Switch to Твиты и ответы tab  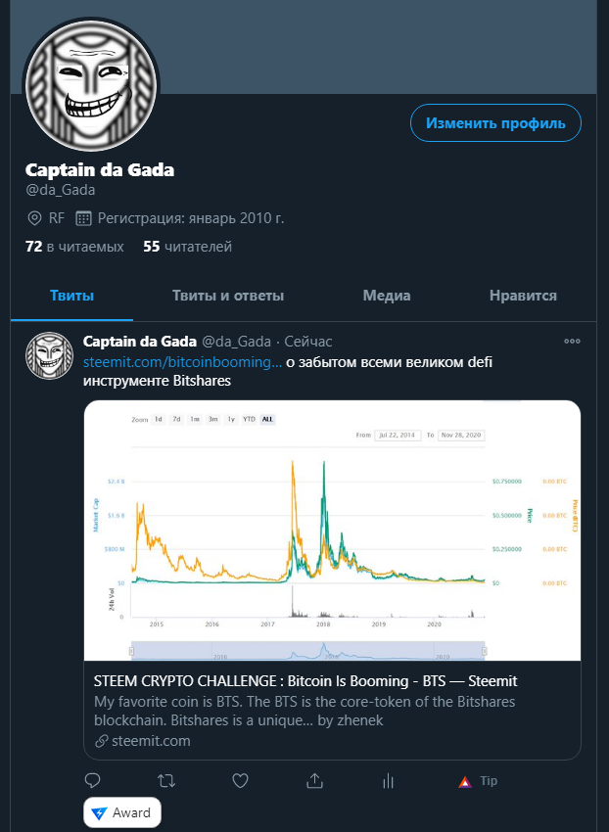[x=228, y=296]
